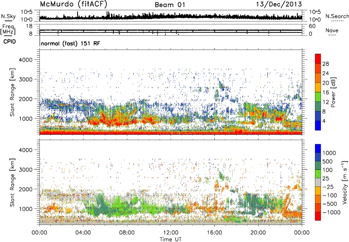Click the 'Beam 01' label
Image resolution: width=349 pixels, height=242 pixels.
point(170,5)
